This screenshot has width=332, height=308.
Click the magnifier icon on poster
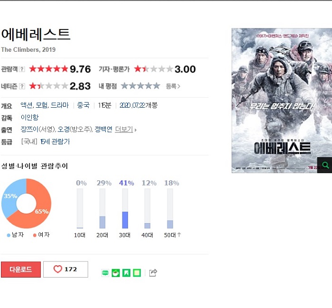coord(325,165)
